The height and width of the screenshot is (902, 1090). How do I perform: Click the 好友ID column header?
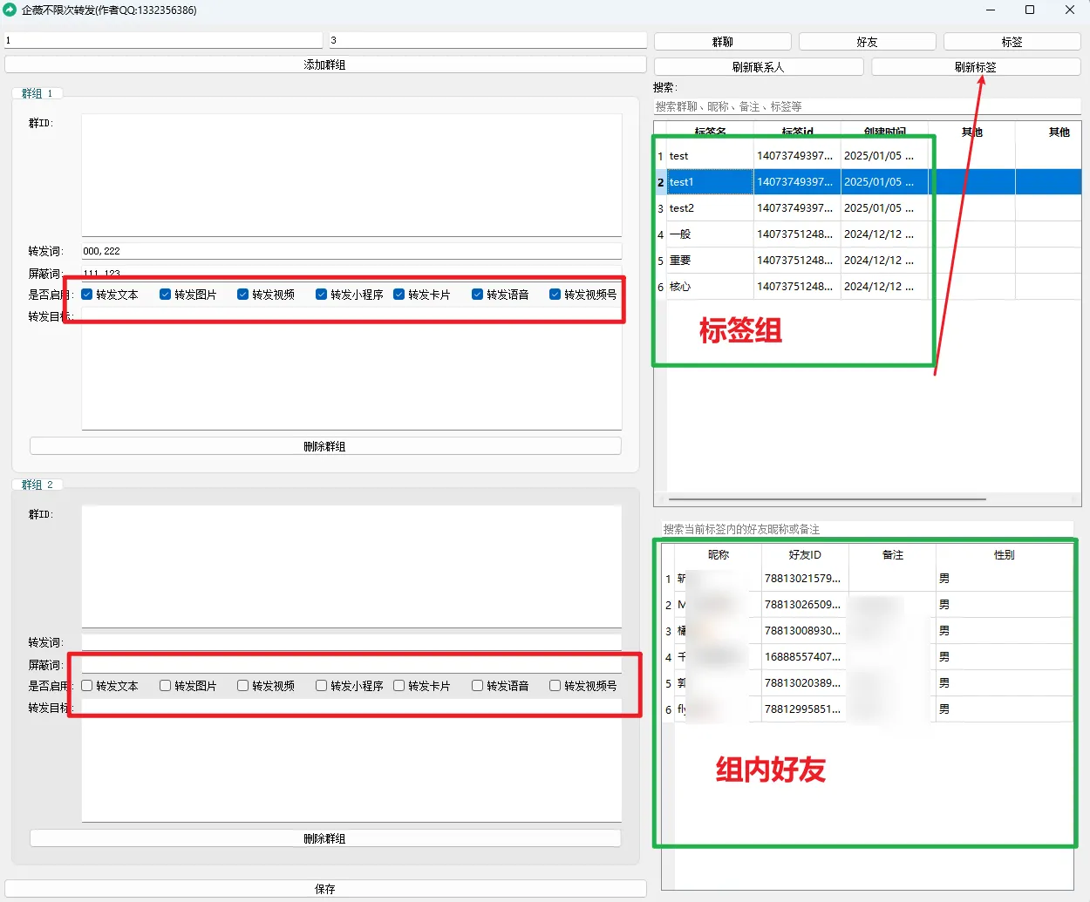point(804,555)
